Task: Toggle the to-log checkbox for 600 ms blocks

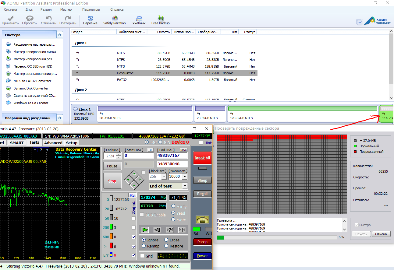Action: click(x=133, y=237)
